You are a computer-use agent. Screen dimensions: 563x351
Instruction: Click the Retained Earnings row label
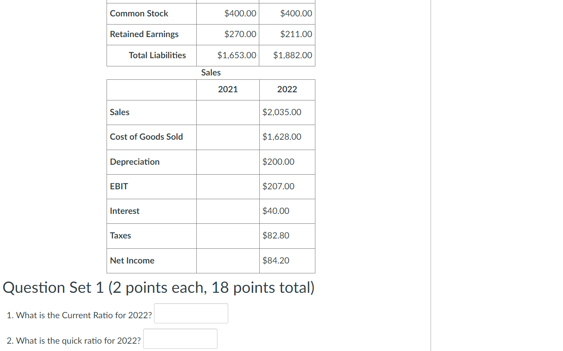coord(144,34)
